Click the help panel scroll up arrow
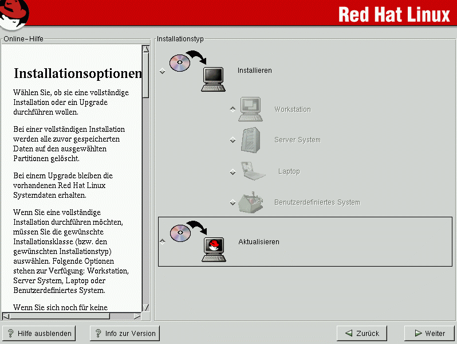 tap(145, 49)
